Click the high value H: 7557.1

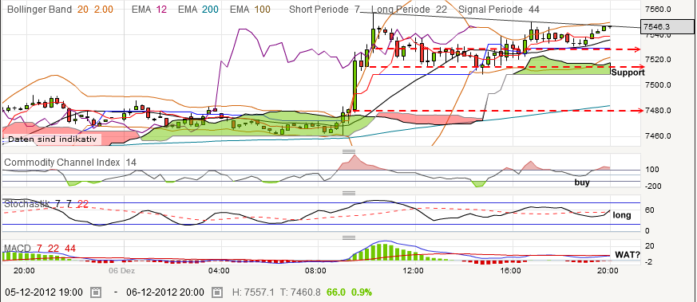254,292
